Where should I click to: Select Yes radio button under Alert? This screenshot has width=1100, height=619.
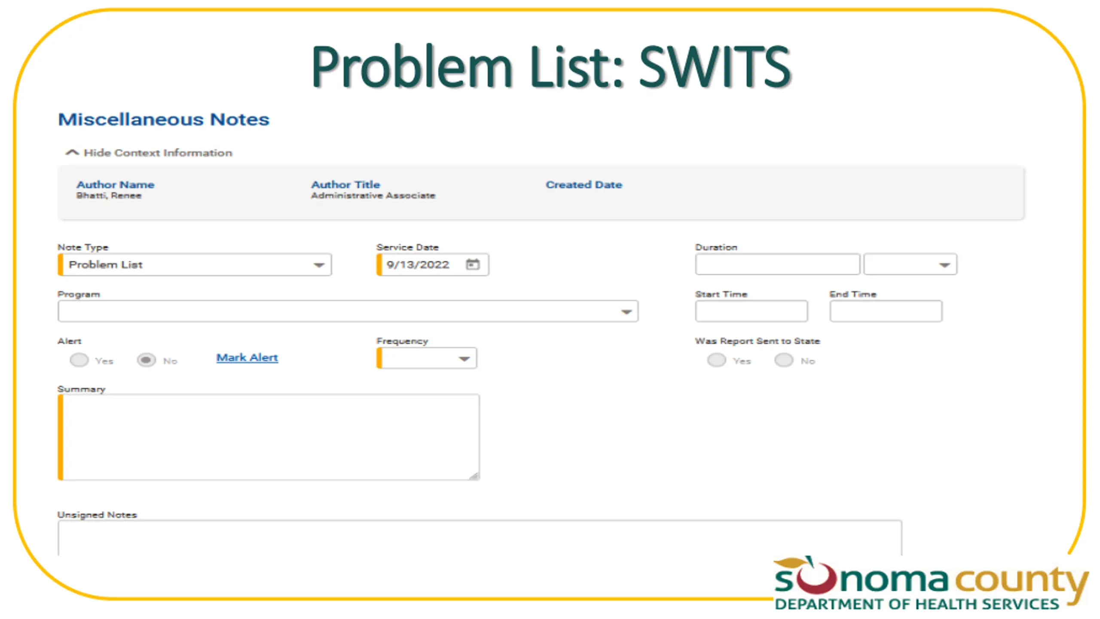coord(79,360)
